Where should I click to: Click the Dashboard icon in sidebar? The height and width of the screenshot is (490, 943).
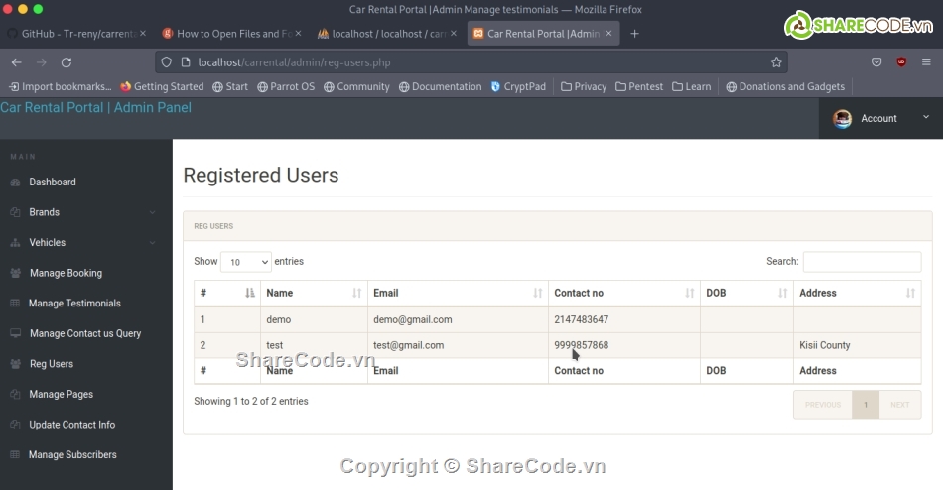[x=15, y=183]
